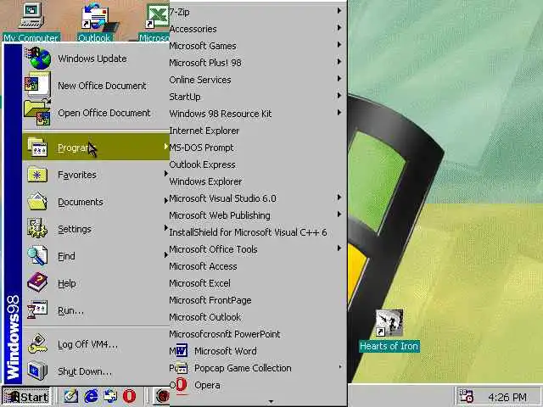Expand the Microsoft Games submenu
The height and width of the screenshot is (407, 543).
(258, 46)
